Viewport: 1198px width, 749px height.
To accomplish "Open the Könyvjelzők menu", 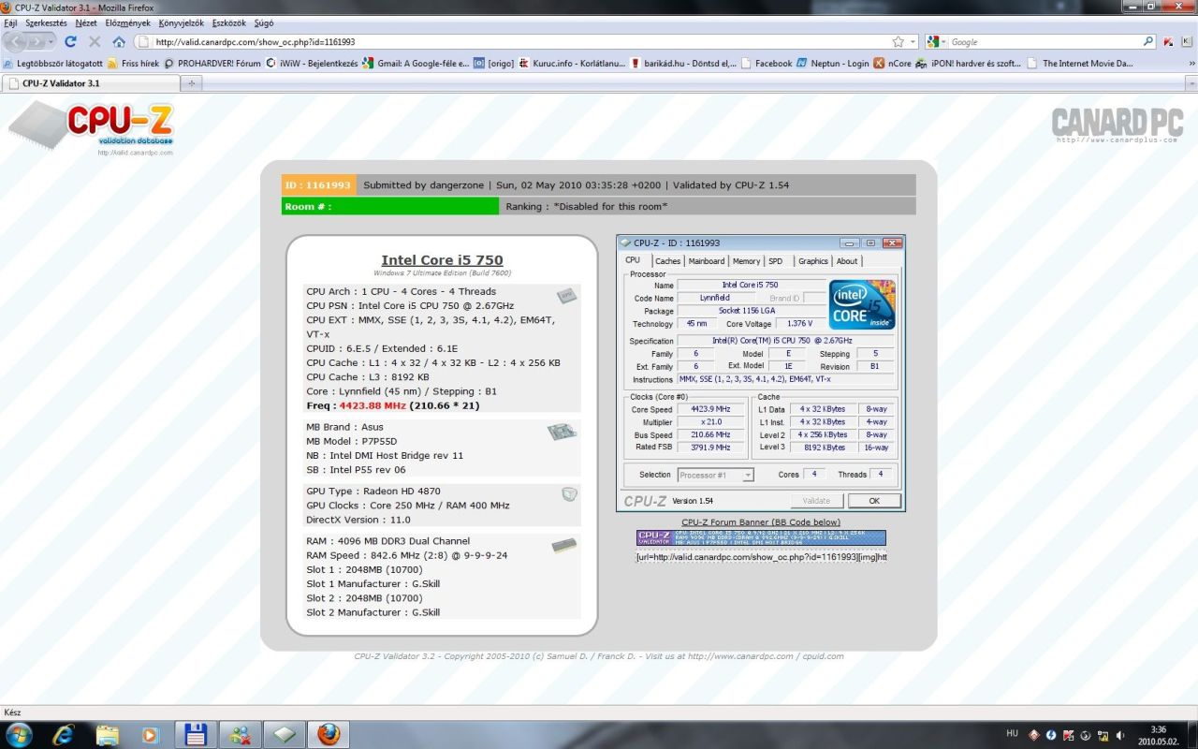I will pos(181,22).
